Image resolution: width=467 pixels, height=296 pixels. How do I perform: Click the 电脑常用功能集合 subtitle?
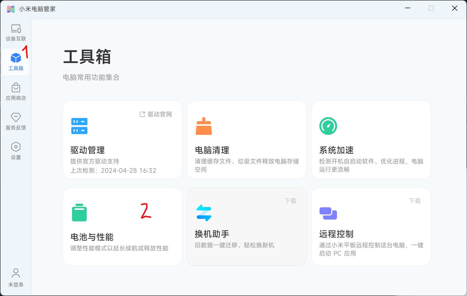pyautogui.click(x=91, y=77)
